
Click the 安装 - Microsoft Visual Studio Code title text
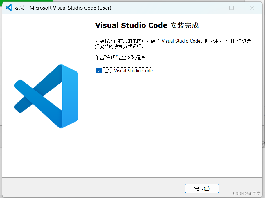[x=62, y=8]
